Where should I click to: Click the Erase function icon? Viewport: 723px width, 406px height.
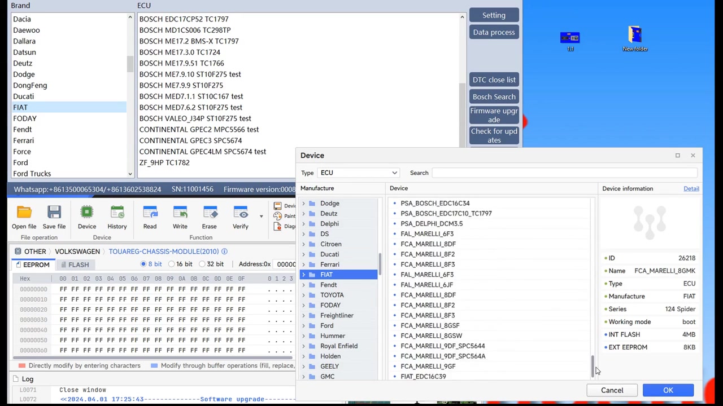pyautogui.click(x=210, y=213)
